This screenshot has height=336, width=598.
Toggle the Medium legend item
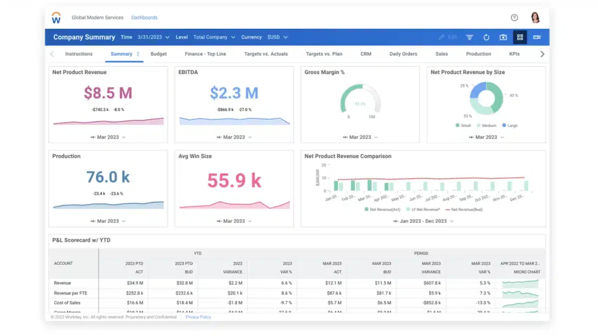point(487,125)
